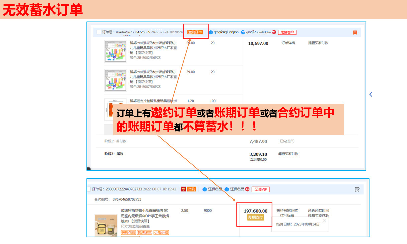Screen dimensions: 407x244
Task: Open the candle product thumbnail
Action: point(106,225)
